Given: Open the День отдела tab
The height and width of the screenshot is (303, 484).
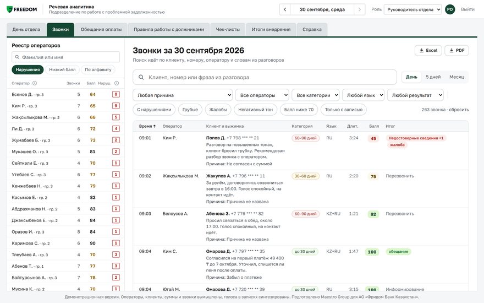Looking at the screenshot, I should click(26, 29).
